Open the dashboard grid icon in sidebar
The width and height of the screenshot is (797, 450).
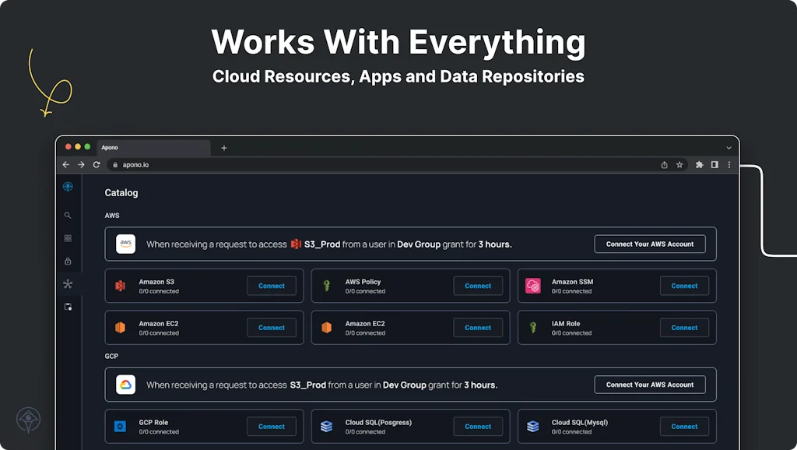(x=68, y=238)
